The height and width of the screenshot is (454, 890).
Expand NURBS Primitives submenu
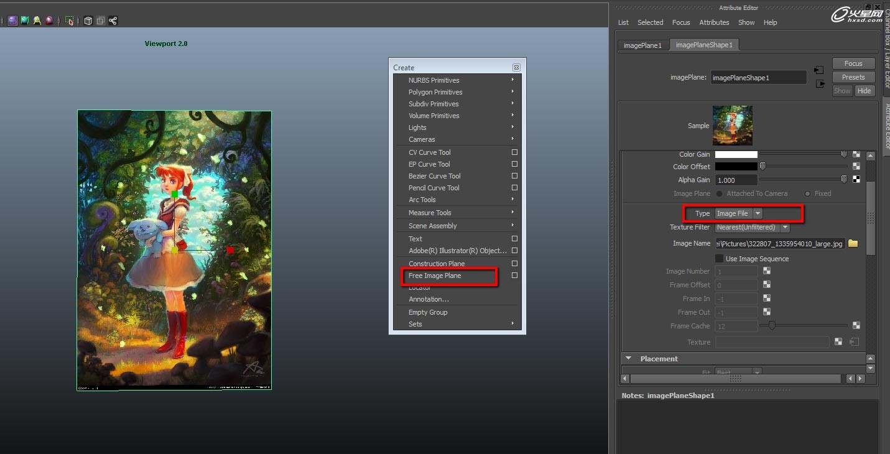(x=458, y=80)
